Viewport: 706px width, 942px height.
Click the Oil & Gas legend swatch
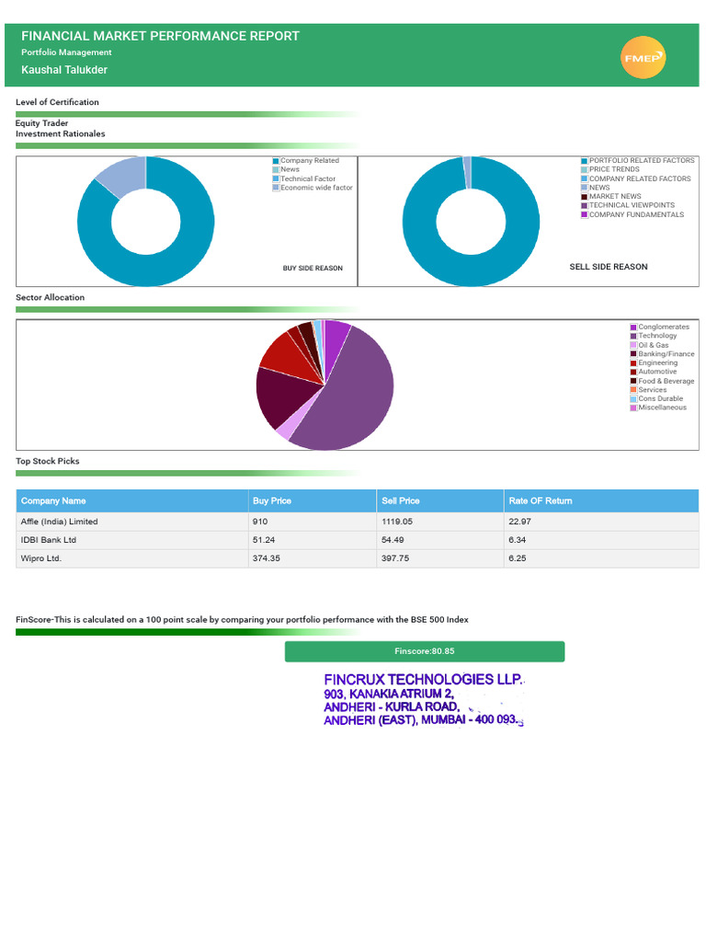pos(633,346)
